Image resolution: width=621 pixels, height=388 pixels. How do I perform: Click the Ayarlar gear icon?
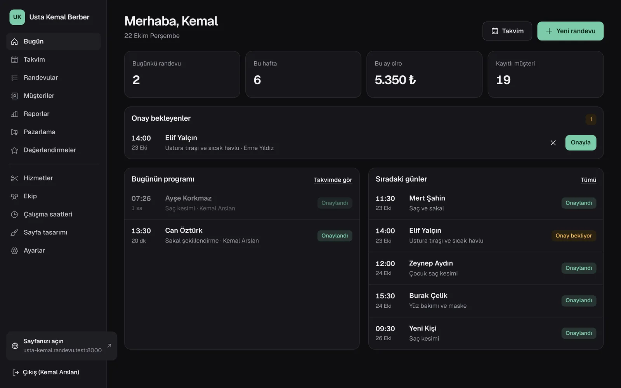14,251
